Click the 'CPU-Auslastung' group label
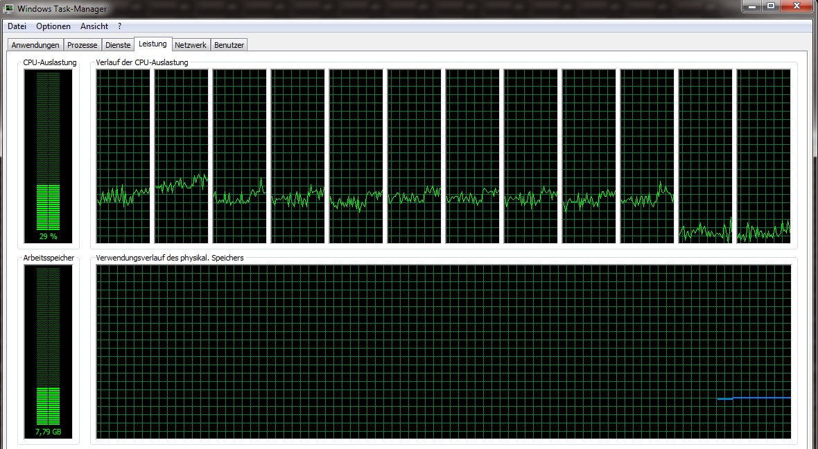This screenshot has height=449, width=818. 49,62
